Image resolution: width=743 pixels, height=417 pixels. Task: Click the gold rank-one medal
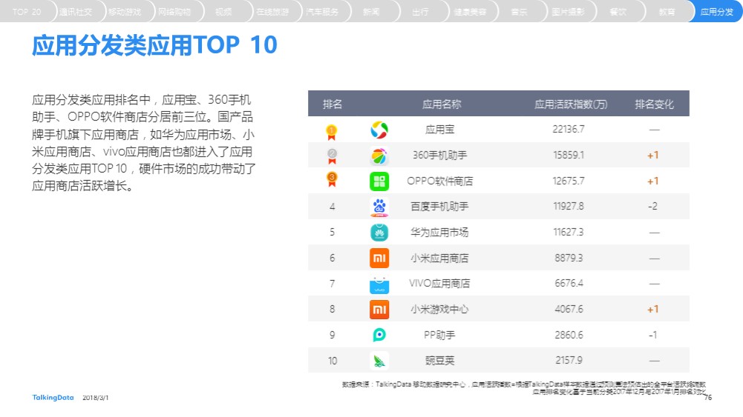point(332,133)
